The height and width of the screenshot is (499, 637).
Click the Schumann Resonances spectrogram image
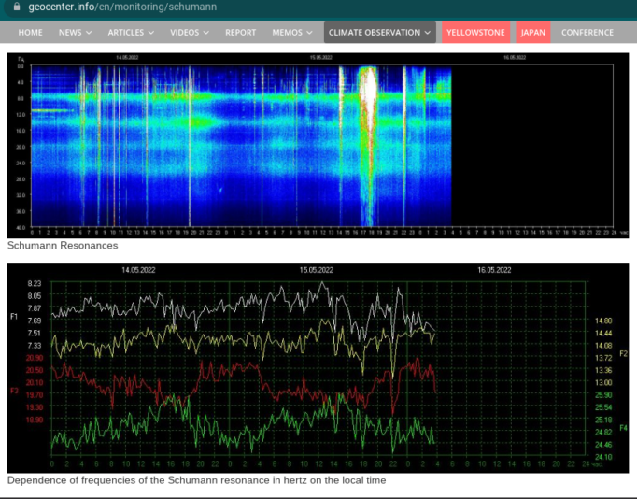(318, 146)
